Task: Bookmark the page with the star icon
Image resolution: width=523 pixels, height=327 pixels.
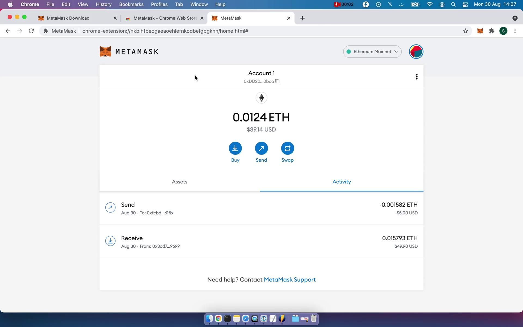Action: pos(466,31)
